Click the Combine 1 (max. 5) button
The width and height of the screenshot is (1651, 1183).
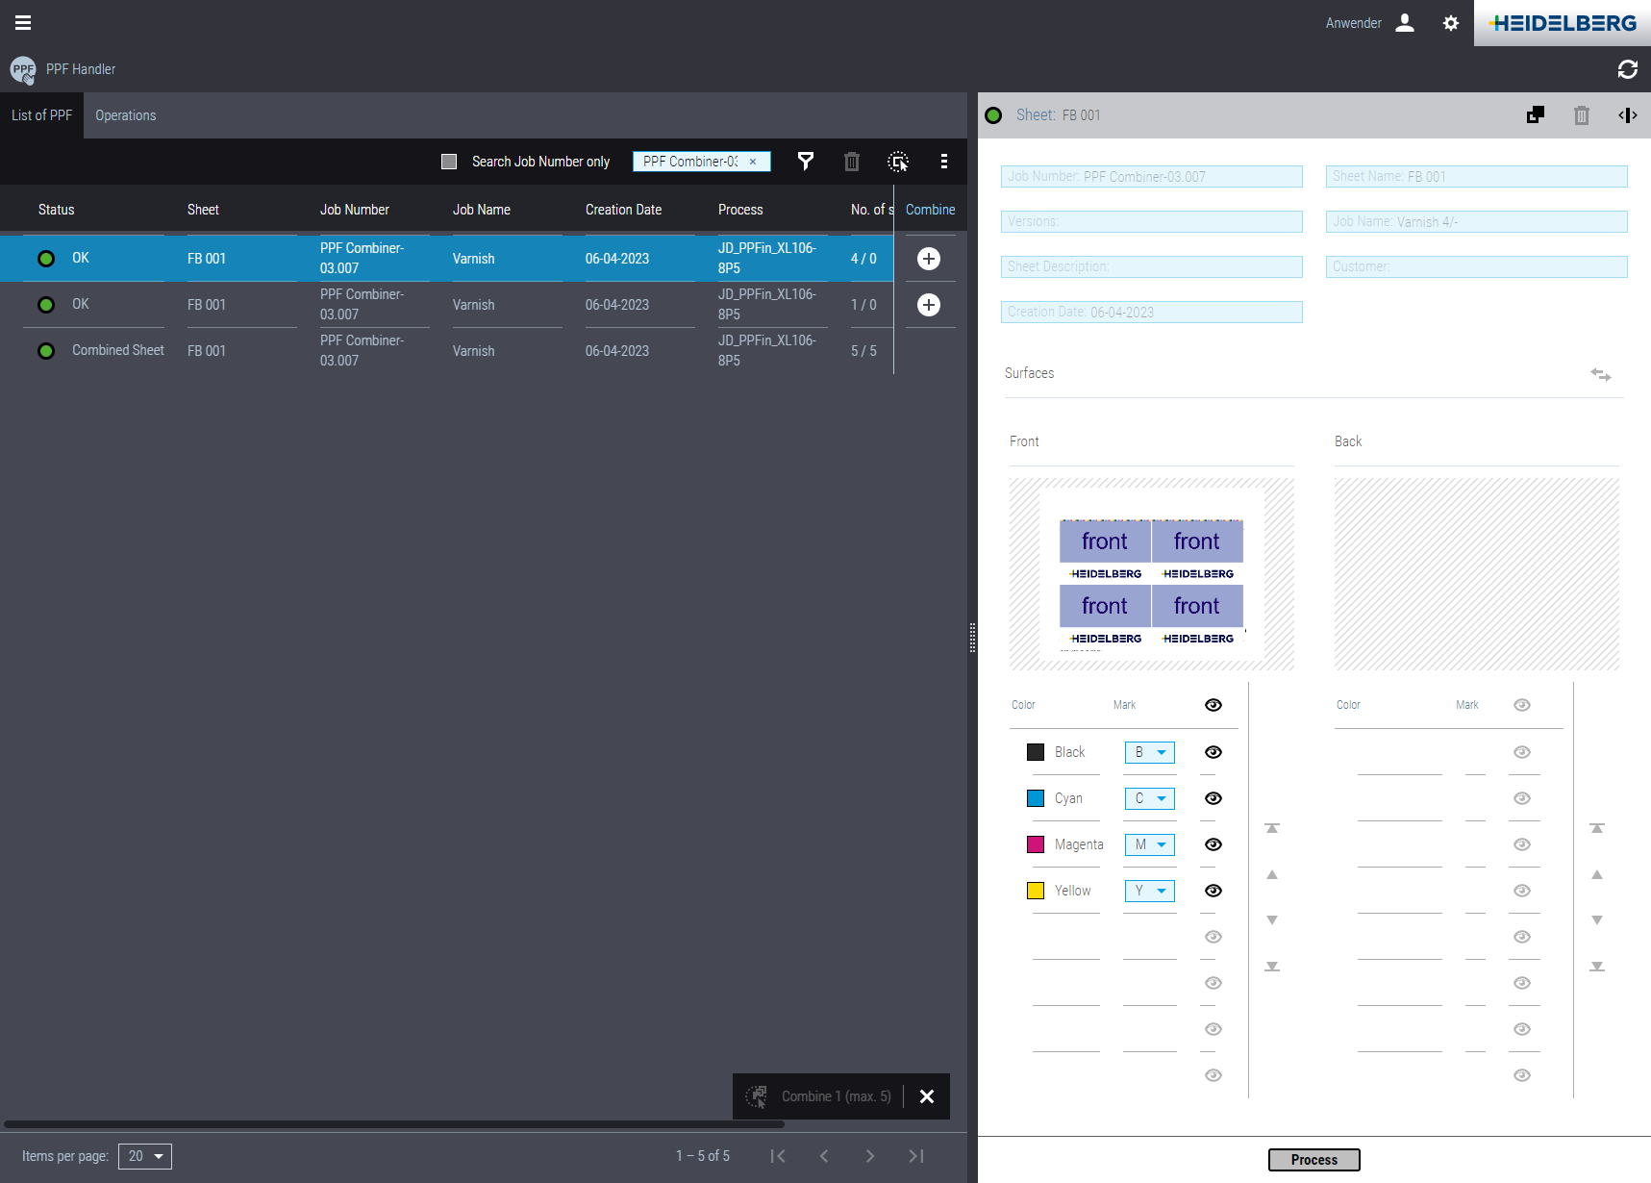819,1096
